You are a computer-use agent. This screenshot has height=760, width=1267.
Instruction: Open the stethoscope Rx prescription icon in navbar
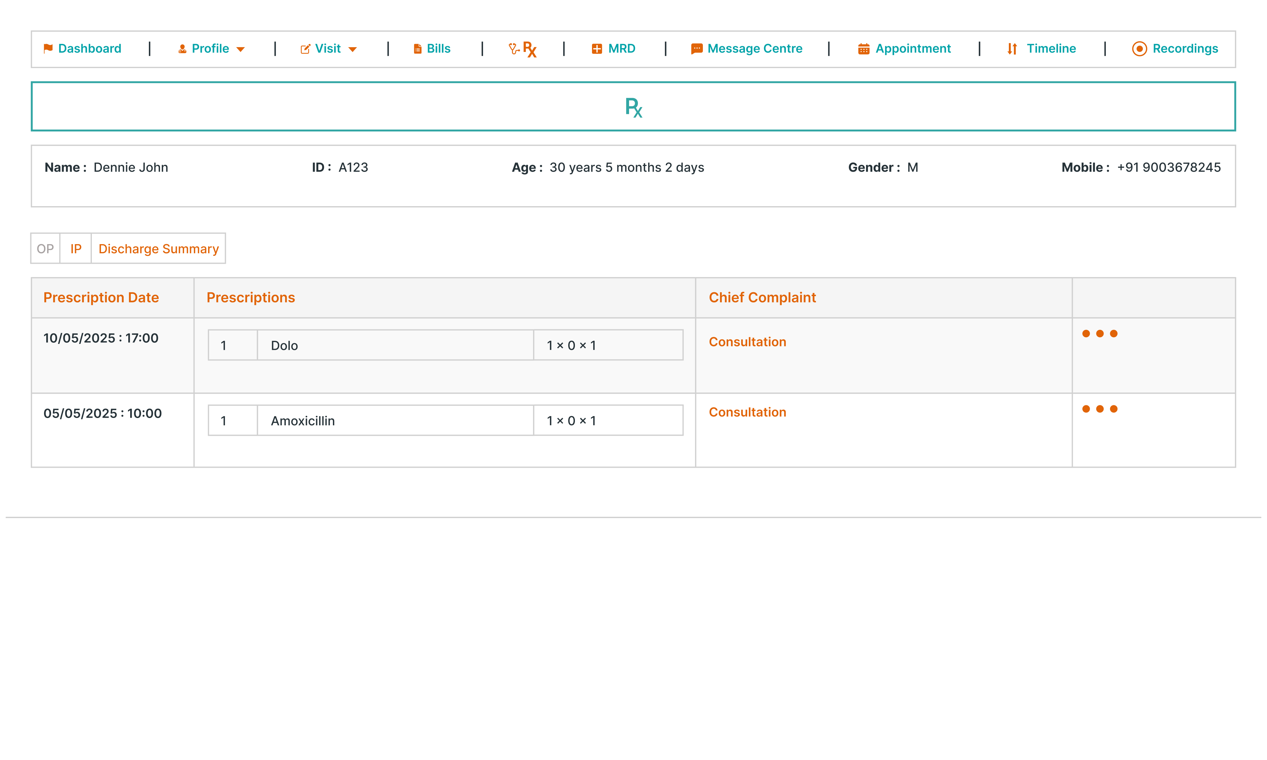click(522, 49)
